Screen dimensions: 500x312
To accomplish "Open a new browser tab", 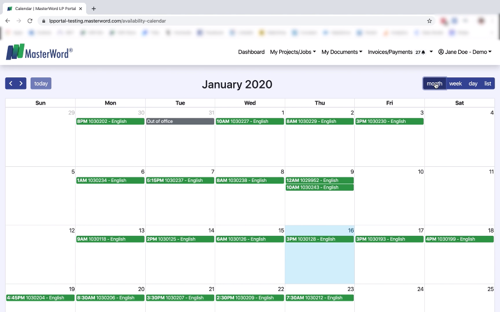I will click(93, 9).
